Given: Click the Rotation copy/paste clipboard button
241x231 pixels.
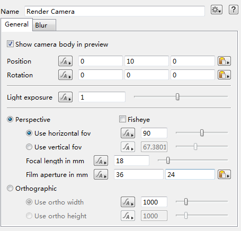Looking at the screenshot, I should (x=224, y=75).
